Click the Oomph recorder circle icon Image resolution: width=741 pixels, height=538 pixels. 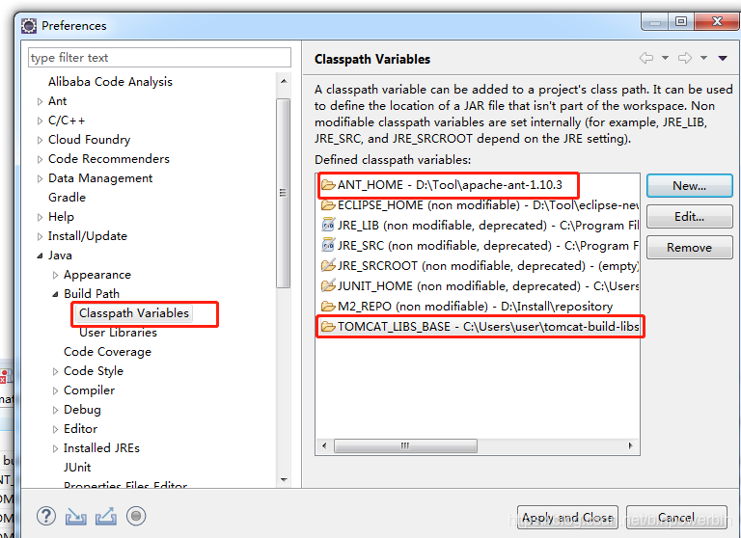coord(136,516)
